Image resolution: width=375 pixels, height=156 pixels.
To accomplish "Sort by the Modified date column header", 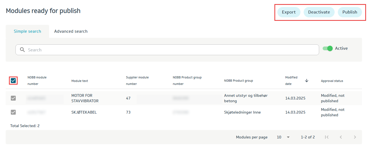I will click(291, 81).
